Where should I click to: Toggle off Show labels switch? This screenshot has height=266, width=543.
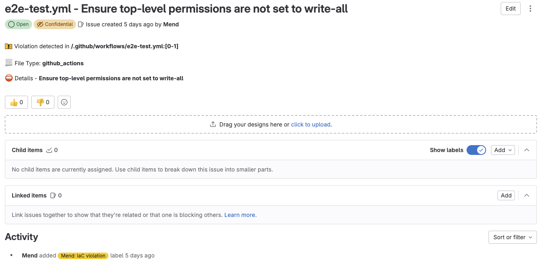tap(476, 150)
